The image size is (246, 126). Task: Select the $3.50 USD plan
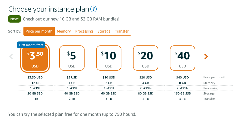tap(35, 58)
